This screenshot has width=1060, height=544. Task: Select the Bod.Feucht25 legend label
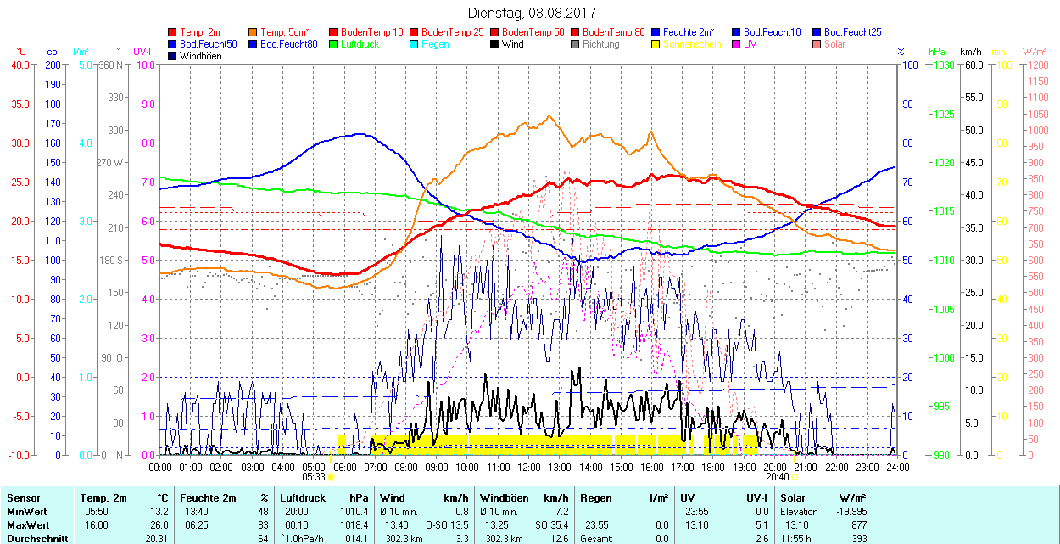[x=852, y=32]
